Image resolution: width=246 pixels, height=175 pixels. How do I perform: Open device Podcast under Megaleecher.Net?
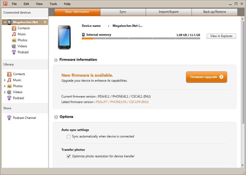tap(23, 52)
